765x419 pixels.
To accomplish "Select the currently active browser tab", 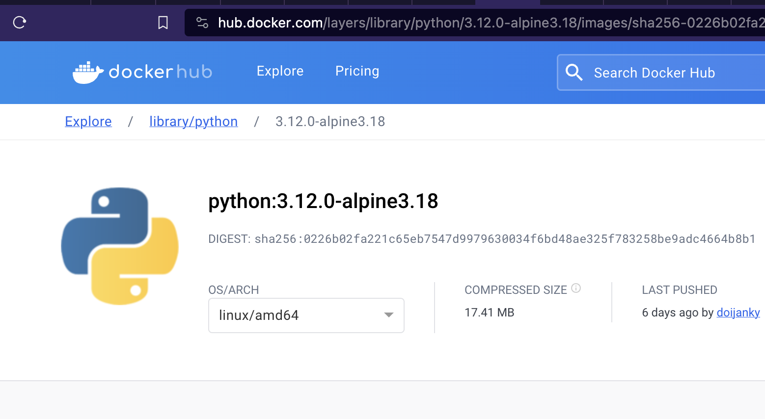I will pos(507,2).
